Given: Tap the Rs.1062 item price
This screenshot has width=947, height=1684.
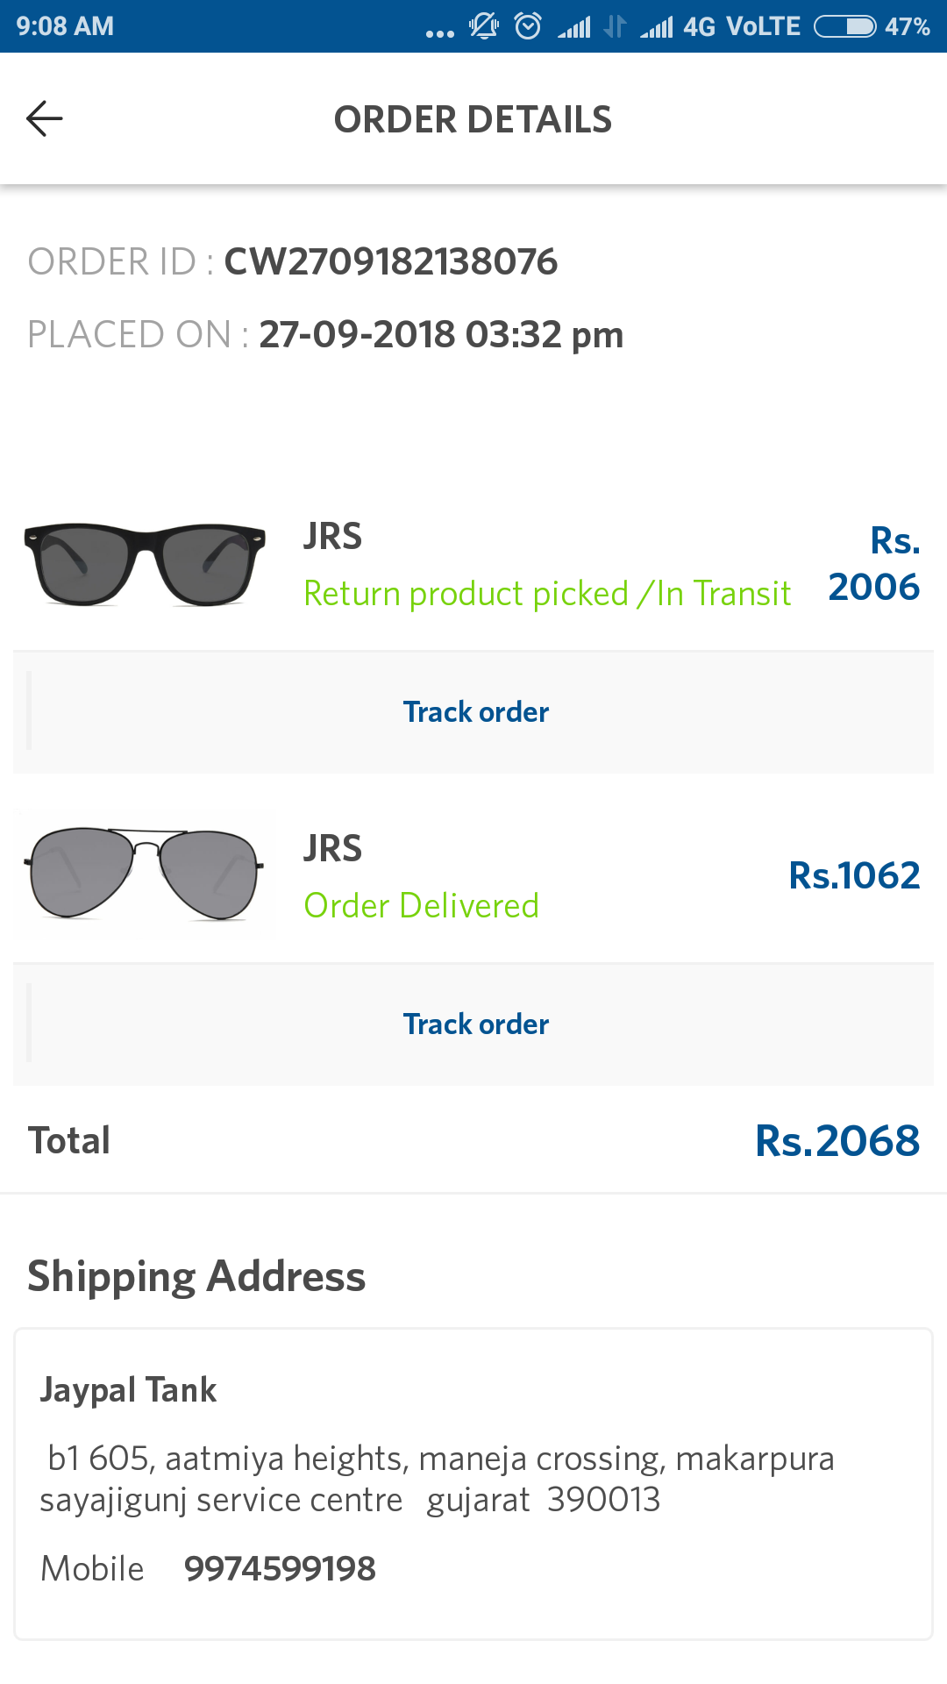Looking at the screenshot, I should tap(854, 875).
